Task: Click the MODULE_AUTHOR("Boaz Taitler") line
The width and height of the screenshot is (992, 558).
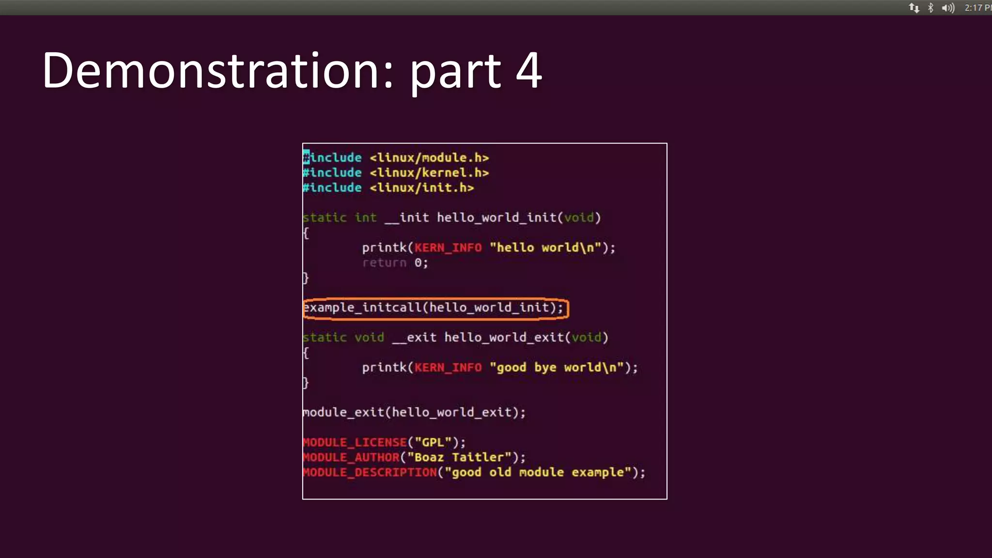Action: tap(414, 457)
